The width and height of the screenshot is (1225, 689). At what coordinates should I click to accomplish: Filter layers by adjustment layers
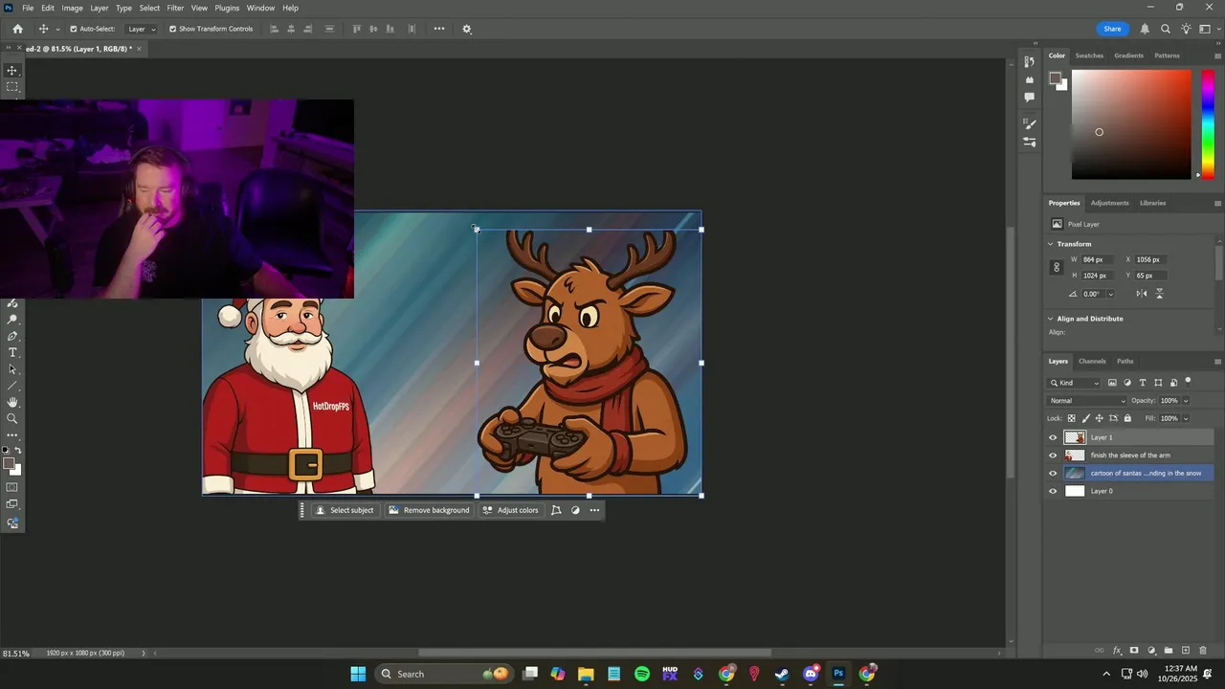1127,383
